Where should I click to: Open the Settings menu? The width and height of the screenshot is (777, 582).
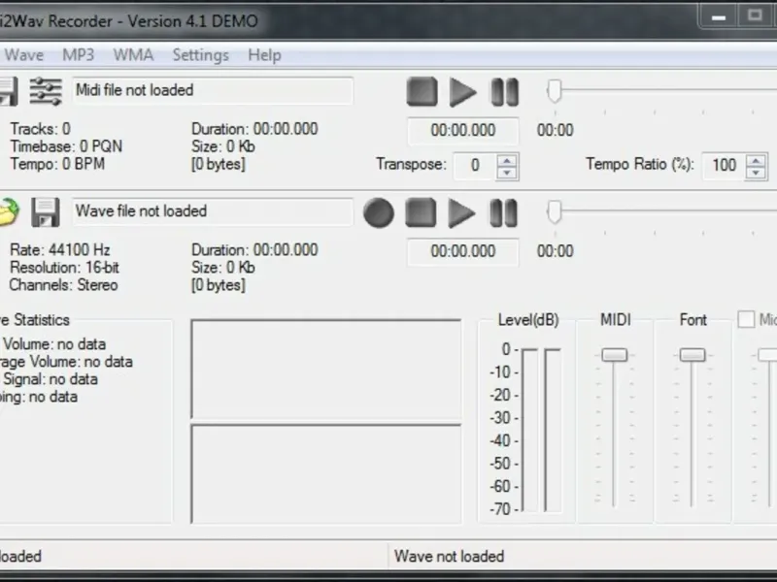(200, 54)
